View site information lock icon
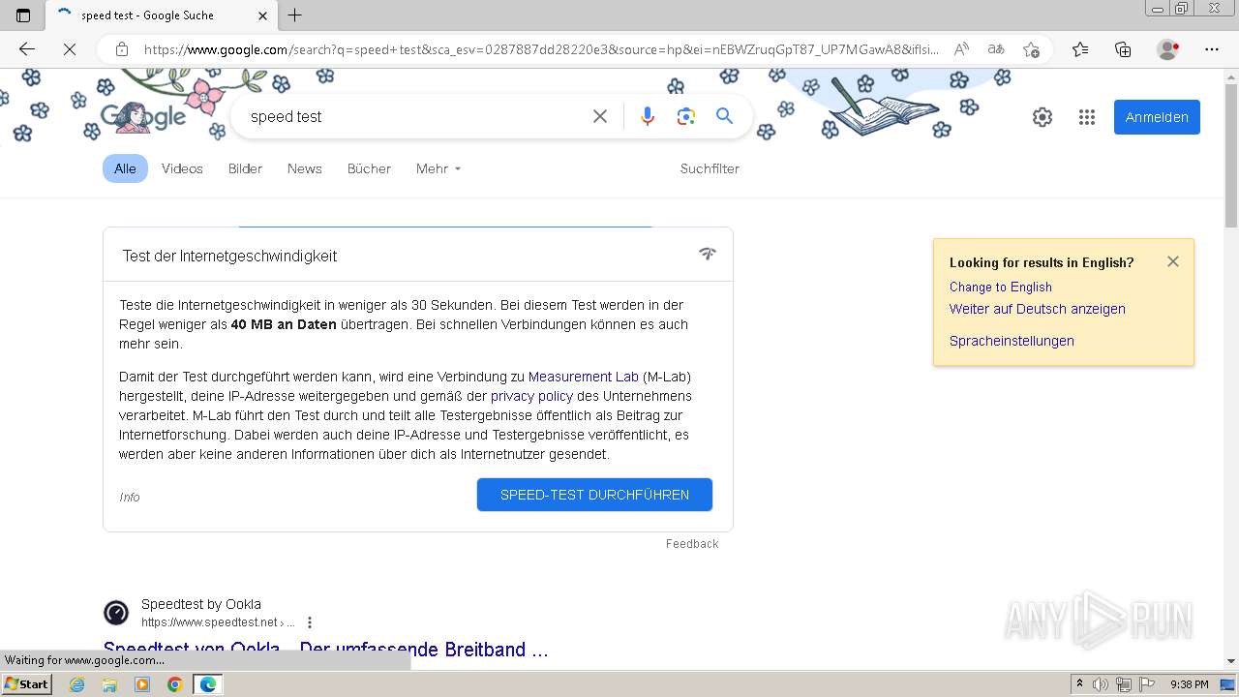The width and height of the screenshot is (1239, 697). point(122,49)
